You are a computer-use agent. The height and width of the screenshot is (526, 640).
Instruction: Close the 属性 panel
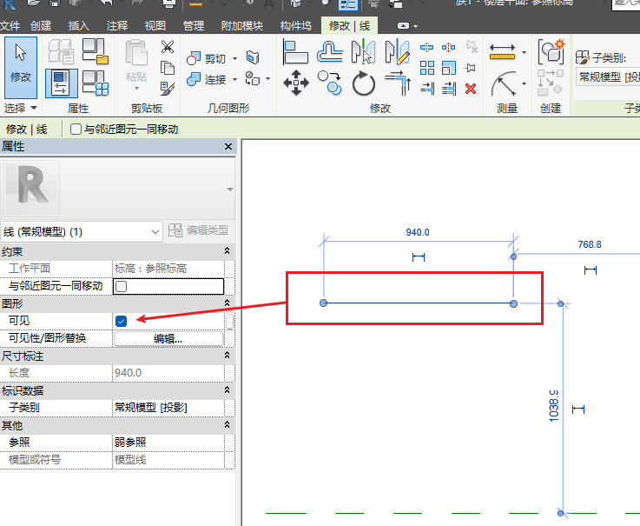coord(228,146)
